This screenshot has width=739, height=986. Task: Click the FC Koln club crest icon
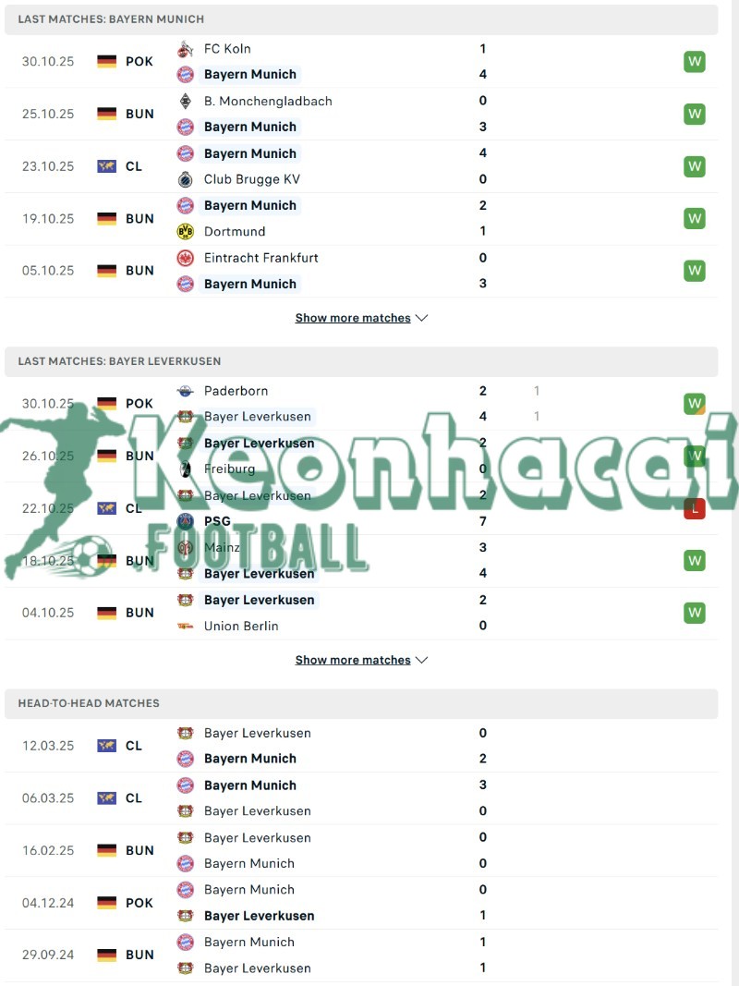tap(185, 49)
